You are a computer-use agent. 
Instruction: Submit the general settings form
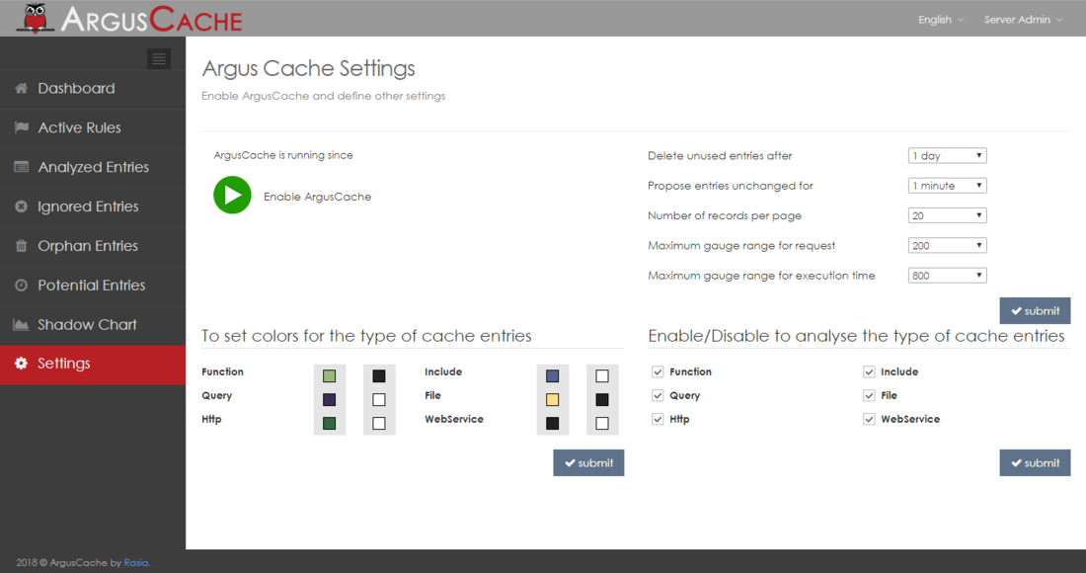pos(1035,310)
